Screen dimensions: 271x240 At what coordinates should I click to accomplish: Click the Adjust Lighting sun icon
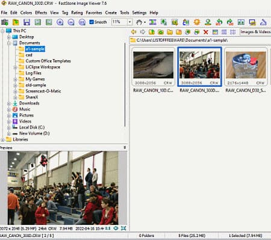tap(197, 22)
